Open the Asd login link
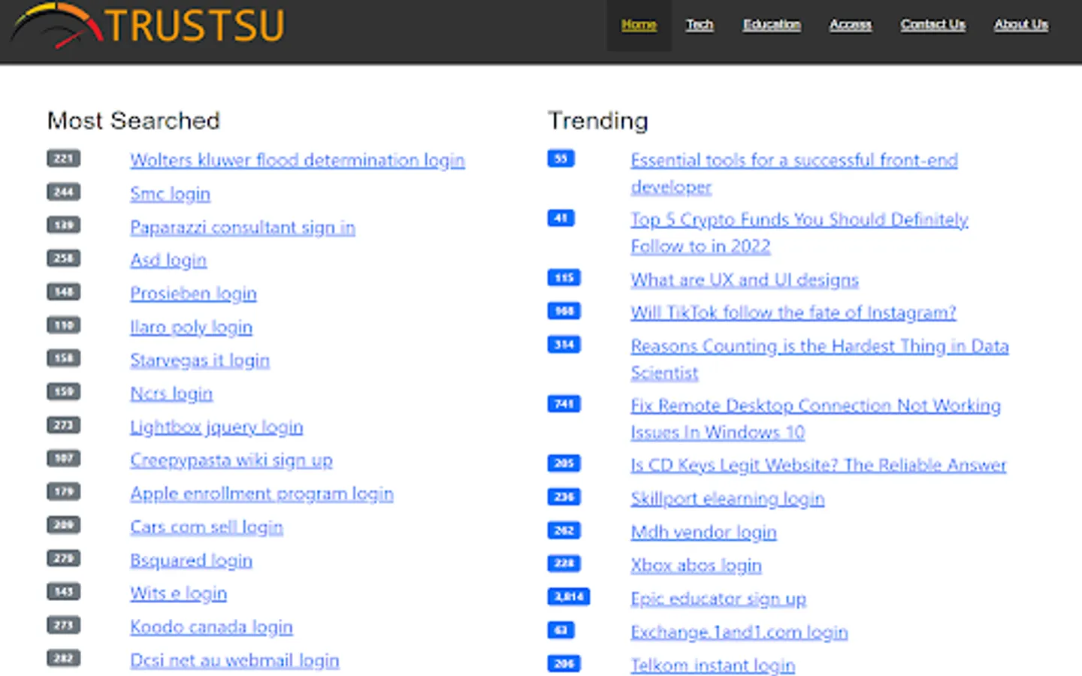The height and width of the screenshot is (676, 1082). 168,260
